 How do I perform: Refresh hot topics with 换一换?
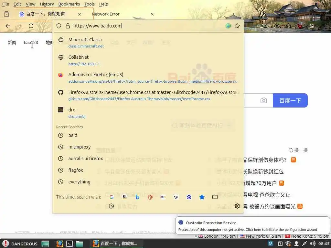tap(298, 150)
